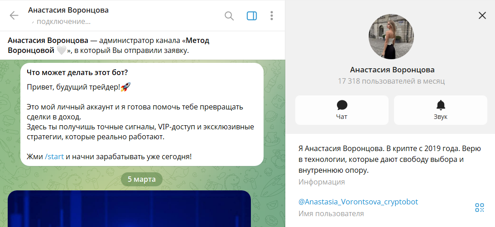Click the bot description message bubble heading

click(77, 72)
